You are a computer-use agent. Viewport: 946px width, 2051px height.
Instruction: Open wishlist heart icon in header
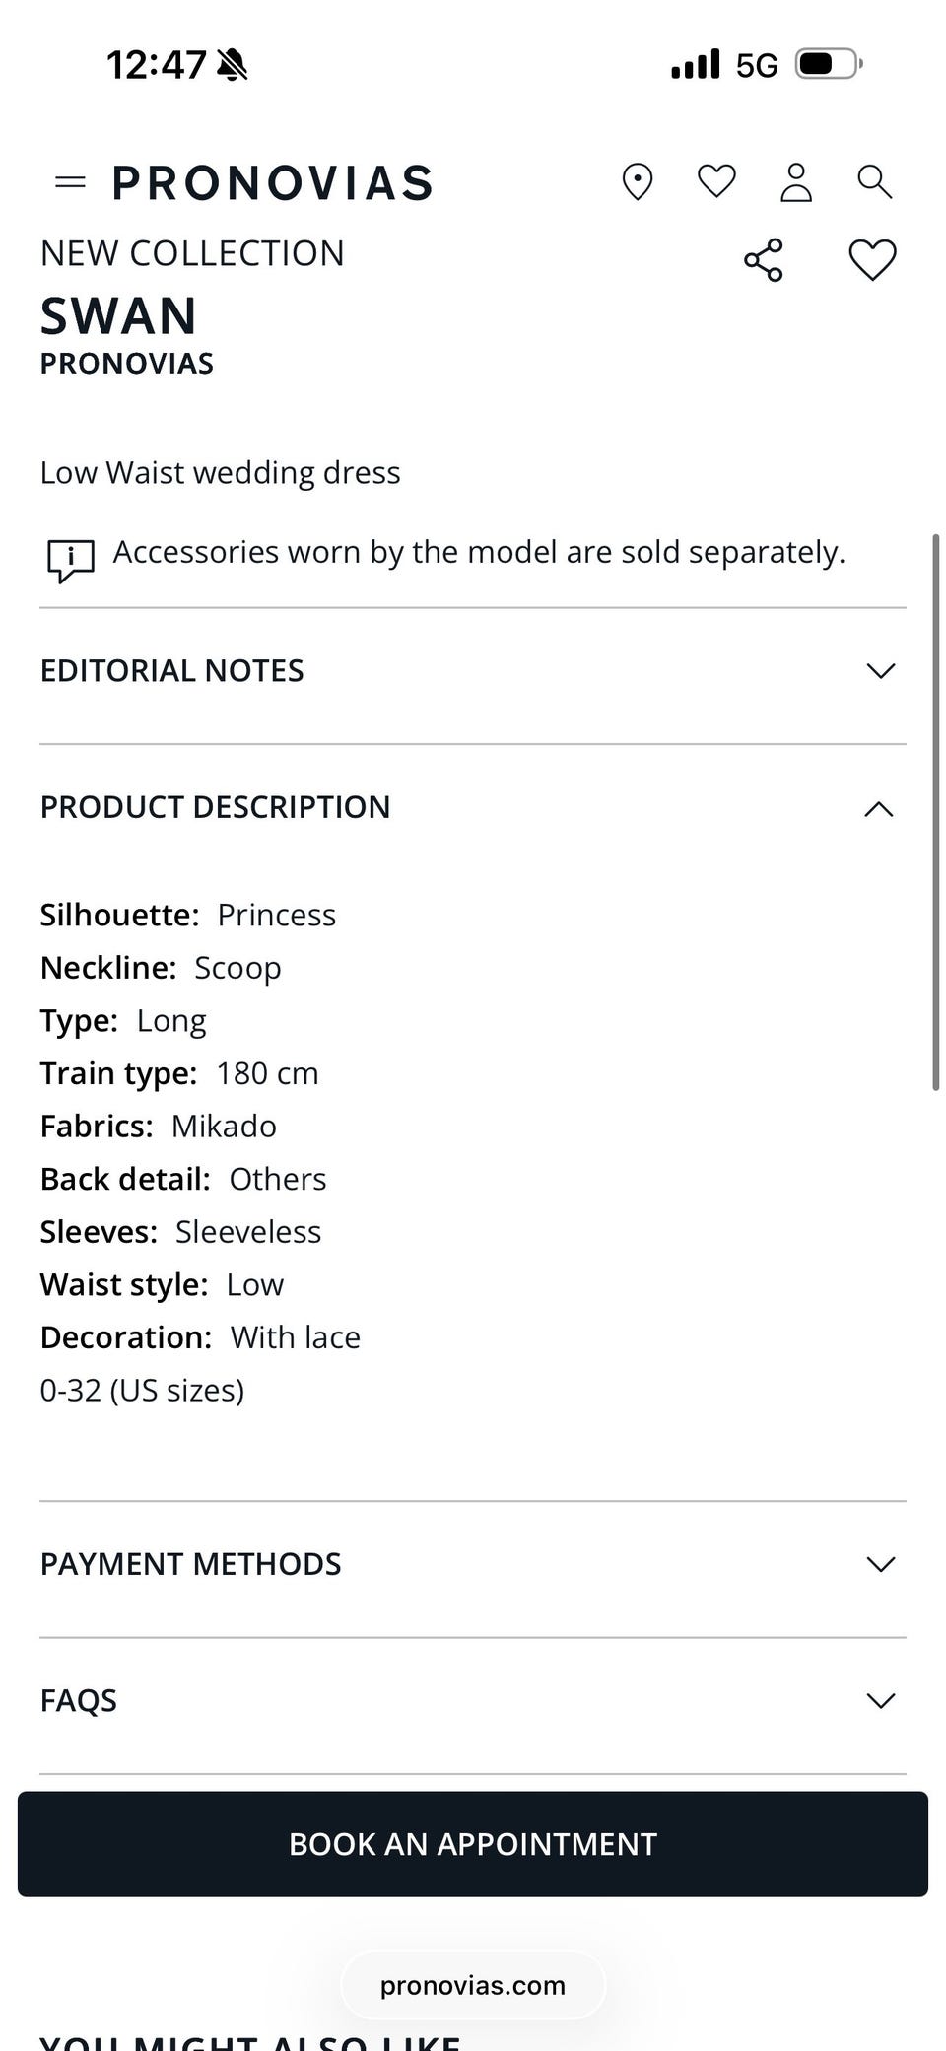click(x=716, y=181)
